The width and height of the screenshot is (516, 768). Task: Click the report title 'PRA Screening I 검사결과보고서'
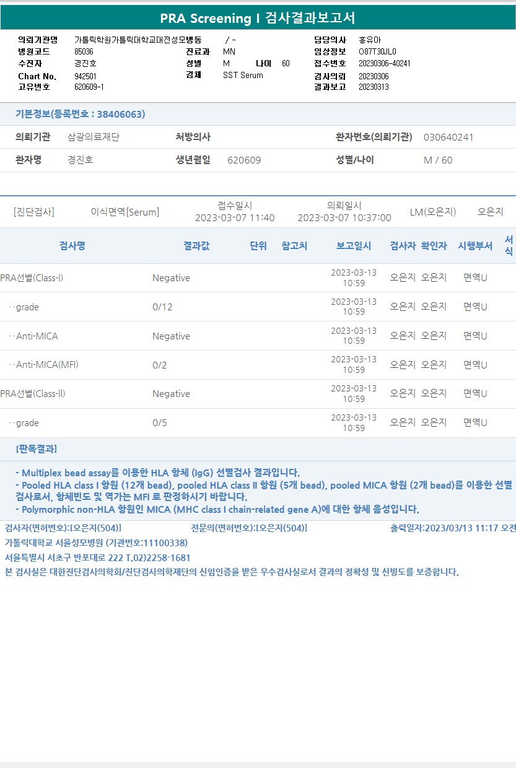(x=258, y=18)
